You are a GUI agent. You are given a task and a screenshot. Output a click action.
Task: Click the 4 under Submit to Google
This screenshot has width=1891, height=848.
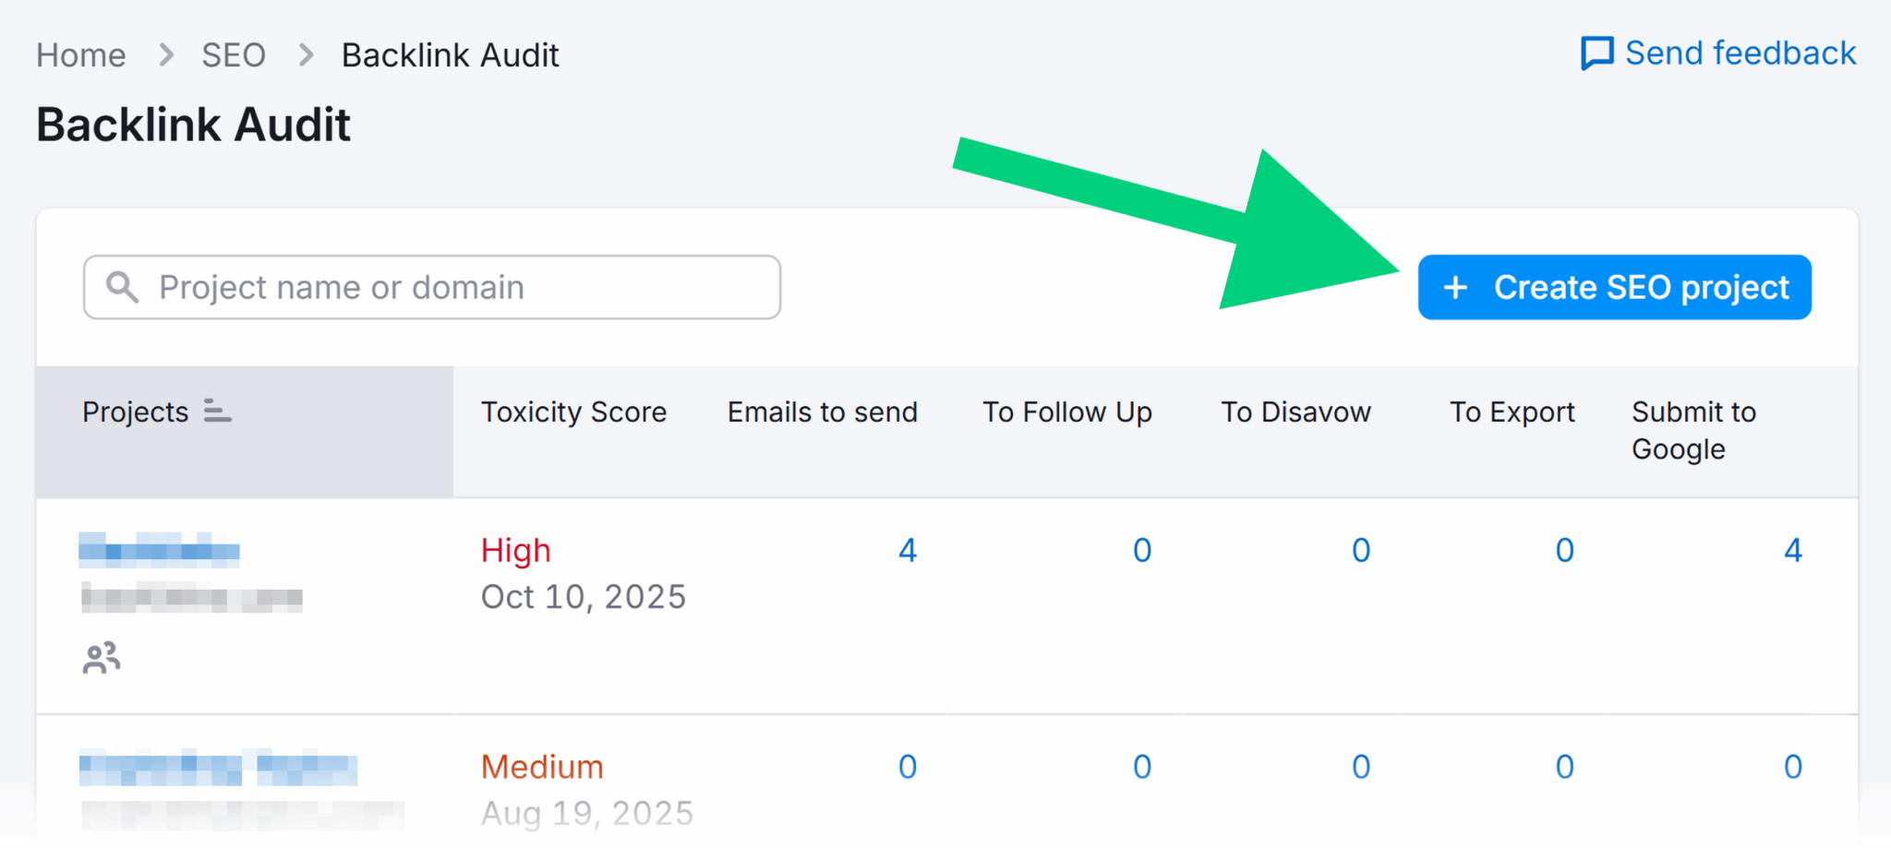tap(1792, 550)
